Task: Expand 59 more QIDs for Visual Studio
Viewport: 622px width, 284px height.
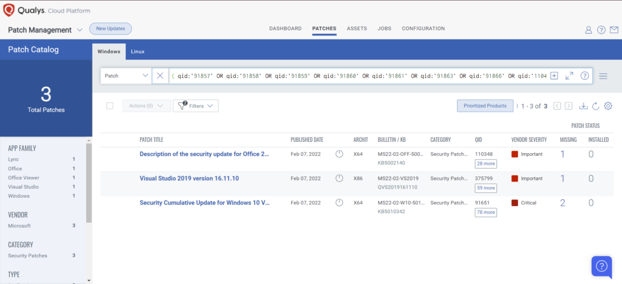Action: 485,188
